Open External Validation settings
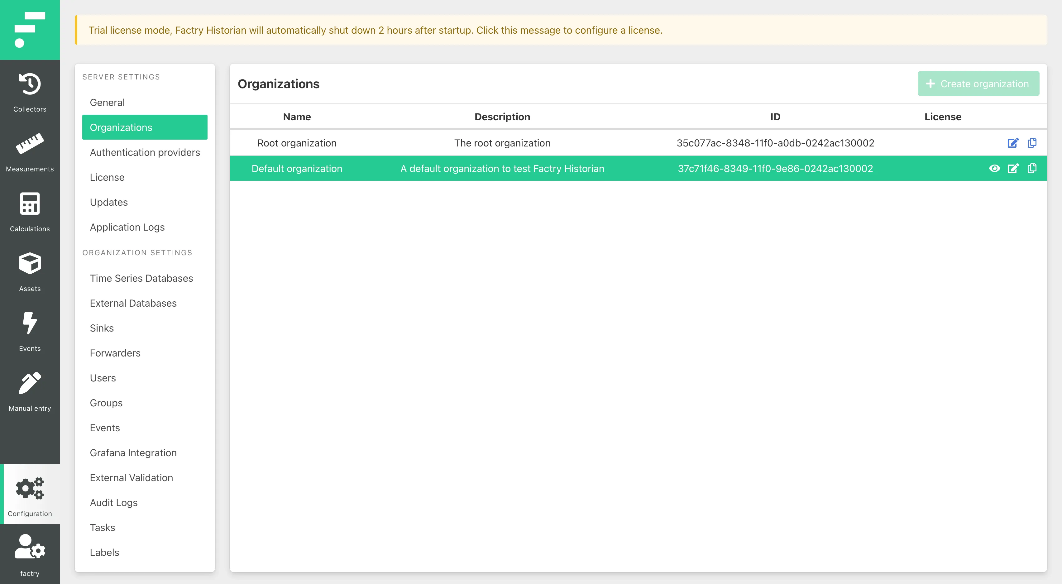The height and width of the screenshot is (584, 1062). (145, 478)
